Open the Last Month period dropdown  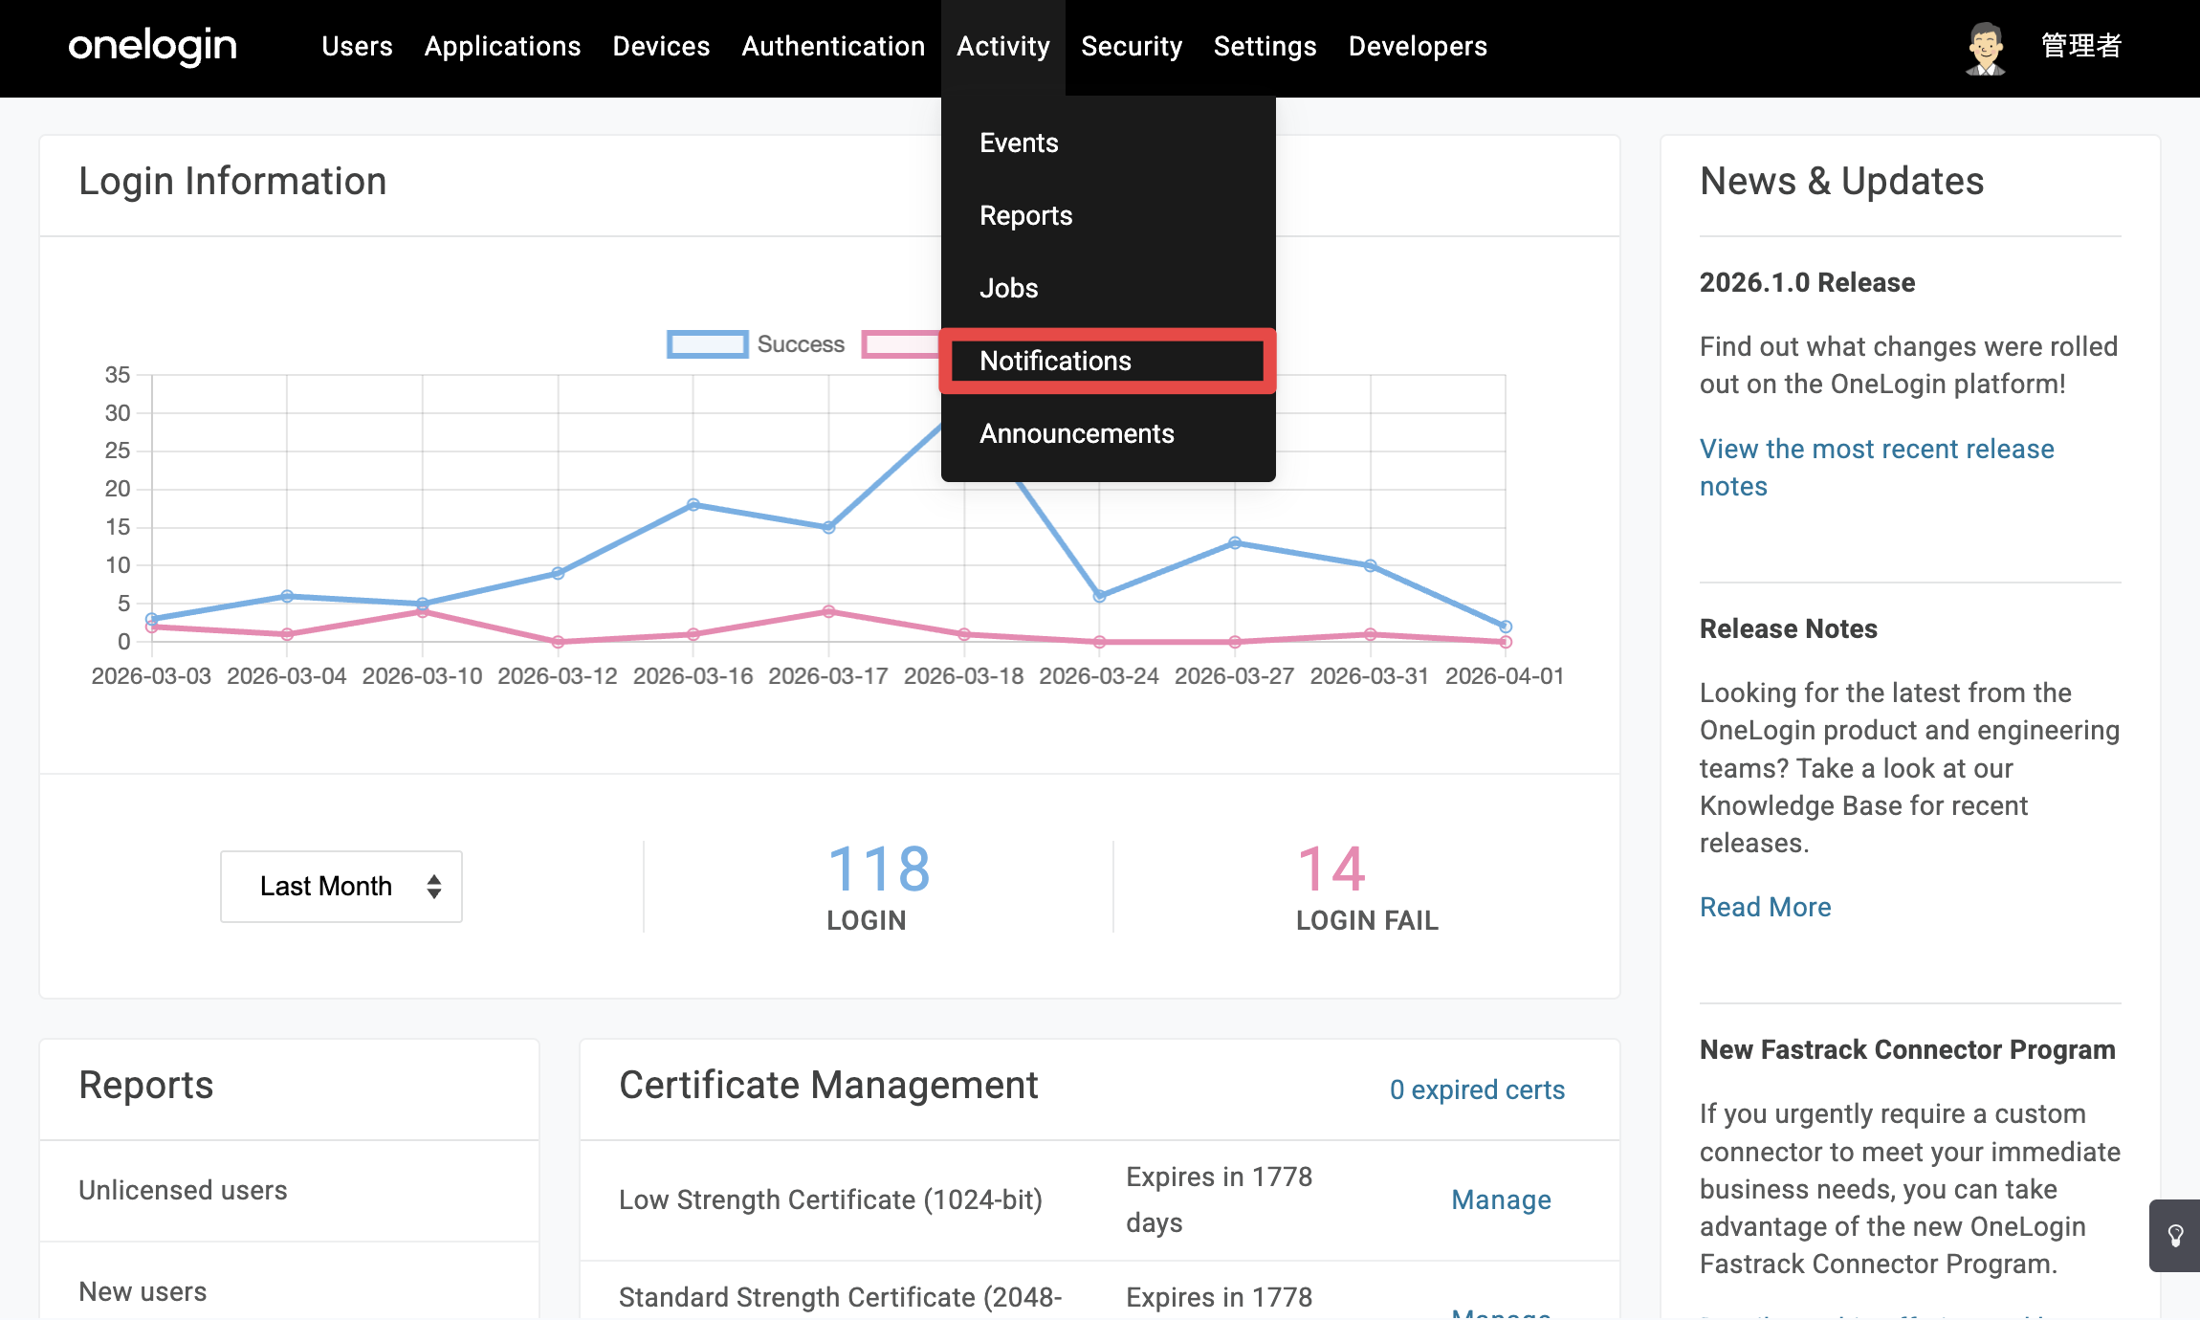coord(341,886)
